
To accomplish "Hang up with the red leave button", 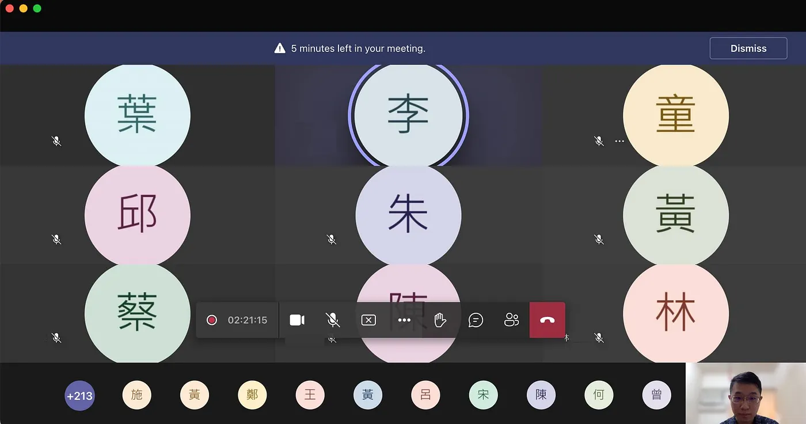I will [x=548, y=320].
